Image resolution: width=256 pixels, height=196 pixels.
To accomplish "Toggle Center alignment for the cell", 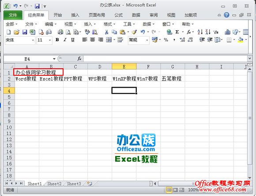I will click(x=93, y=40).
